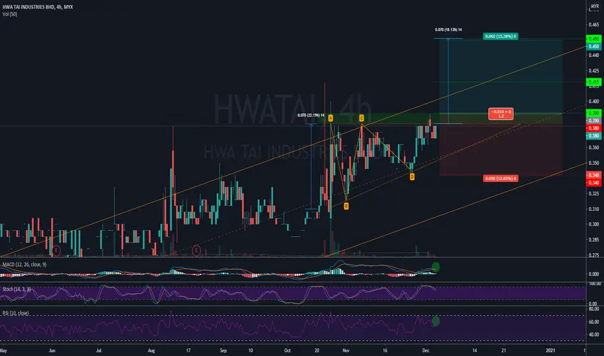The height and width of the screenshot is (356, 604).
Task: Click the 2021 label on the time axis
Action: [x=550, y=351]
